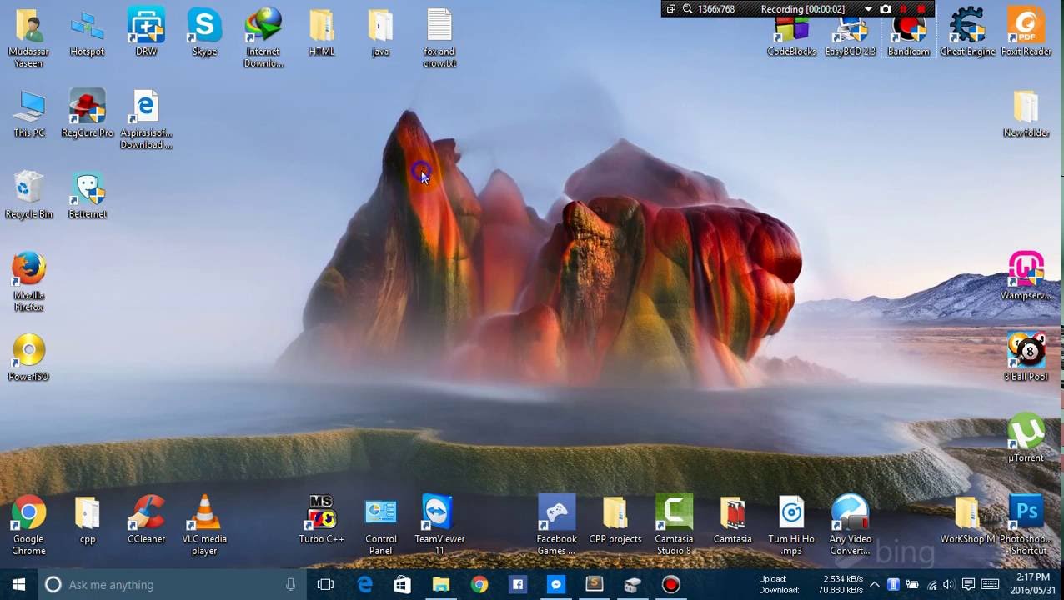Screen dimensions: 1064x600
Task: Open the Recycle Bin
Action: tap(29, 196)
